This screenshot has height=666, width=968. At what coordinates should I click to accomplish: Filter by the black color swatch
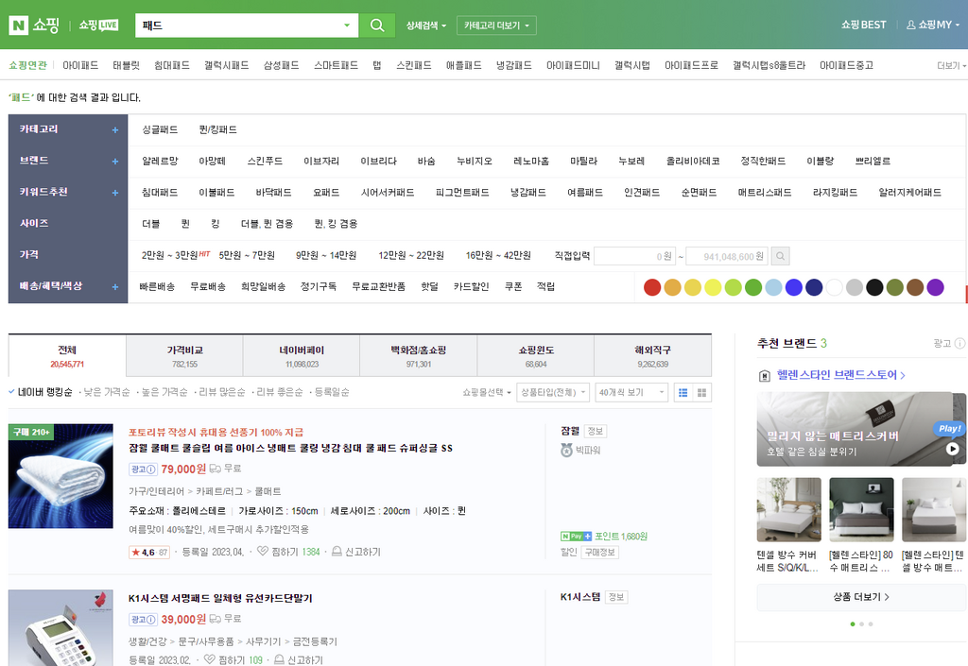874,287
